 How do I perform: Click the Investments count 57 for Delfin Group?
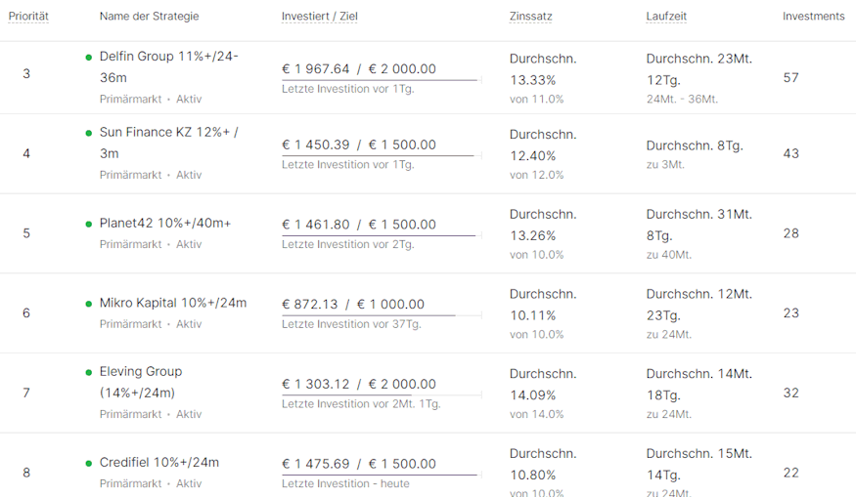coord(791,77)
